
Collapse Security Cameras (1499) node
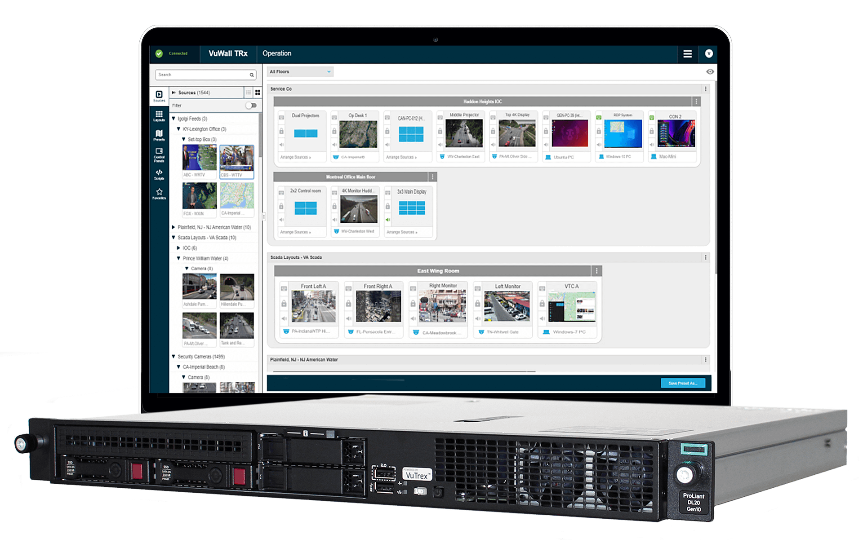click(173, 357)
